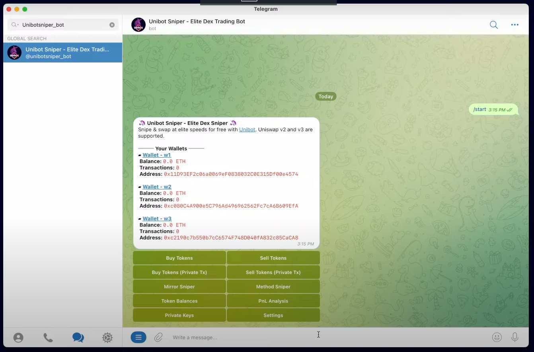Open the Wallet - w1 link
This screenshot has width=534, height=352.
(157, 155)
